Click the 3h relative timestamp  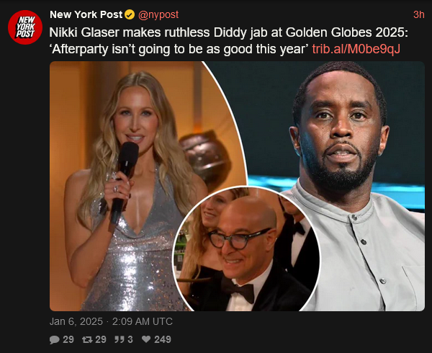[x=419, y=14]
